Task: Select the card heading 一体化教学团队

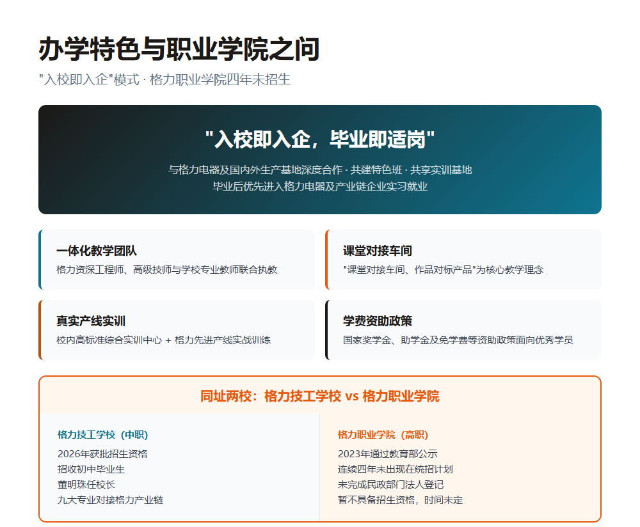Action: click(97, 251)
